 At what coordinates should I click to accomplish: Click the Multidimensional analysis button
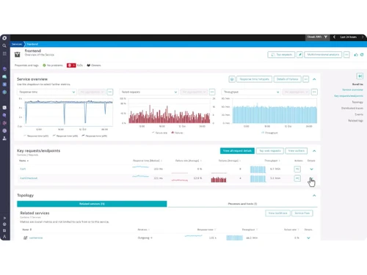click(323, 54)
